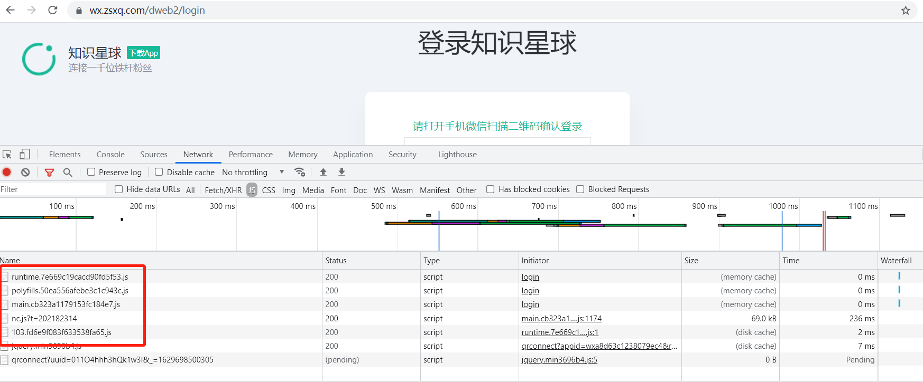Select 103.fd6e9f083f633538fa65.js request
The height and width of the screenshot is (382, 923).
61,332
